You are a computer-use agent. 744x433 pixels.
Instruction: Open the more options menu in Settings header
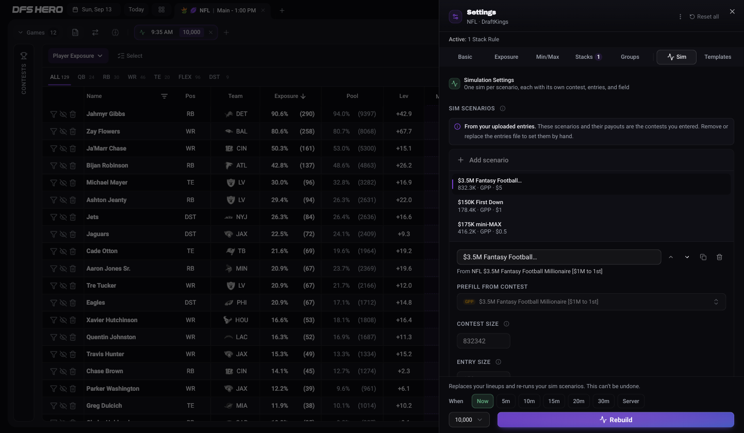pyautogui.click(x=680, y=16)
